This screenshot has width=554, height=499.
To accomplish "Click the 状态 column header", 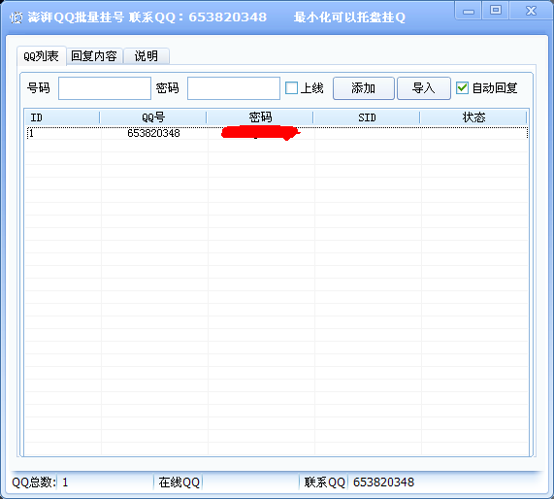I will (473, 117).
